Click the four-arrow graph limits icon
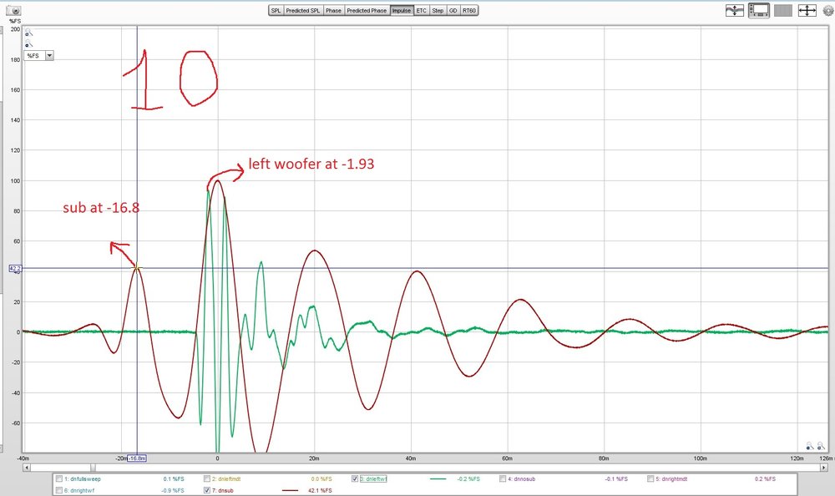835x496 pixels. (807, 10)
